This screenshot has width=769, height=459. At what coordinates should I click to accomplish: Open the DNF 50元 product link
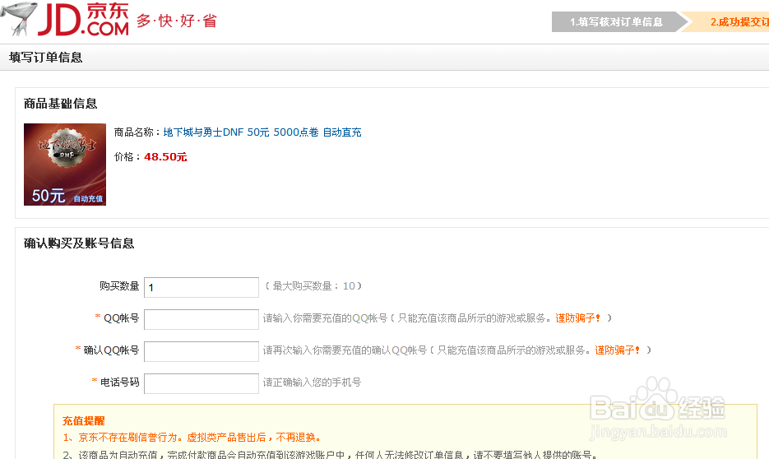click(262, 132)
